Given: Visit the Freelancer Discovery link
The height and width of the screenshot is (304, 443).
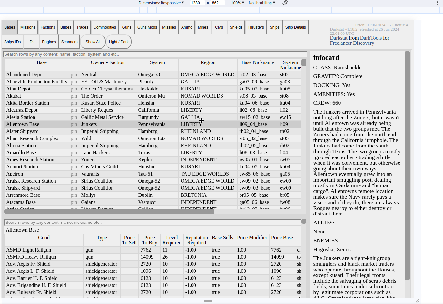Looking at the screenshot, I should (352, 43).
